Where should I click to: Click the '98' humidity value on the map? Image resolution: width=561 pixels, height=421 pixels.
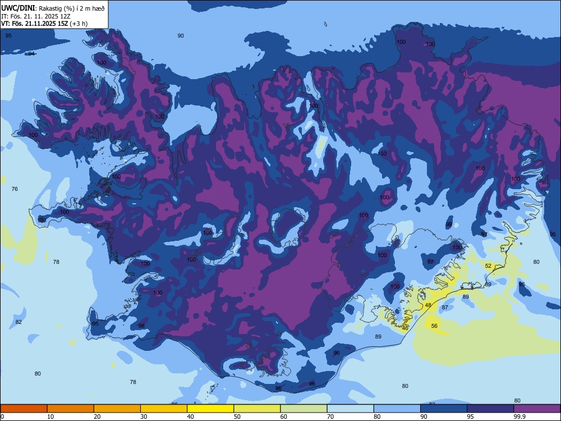[142, 326]
